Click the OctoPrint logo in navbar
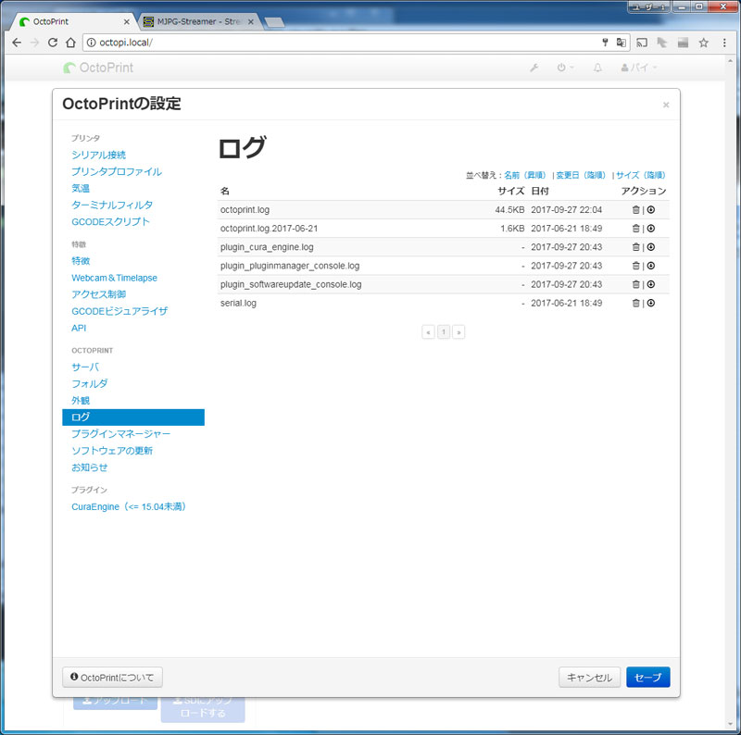 98,68
